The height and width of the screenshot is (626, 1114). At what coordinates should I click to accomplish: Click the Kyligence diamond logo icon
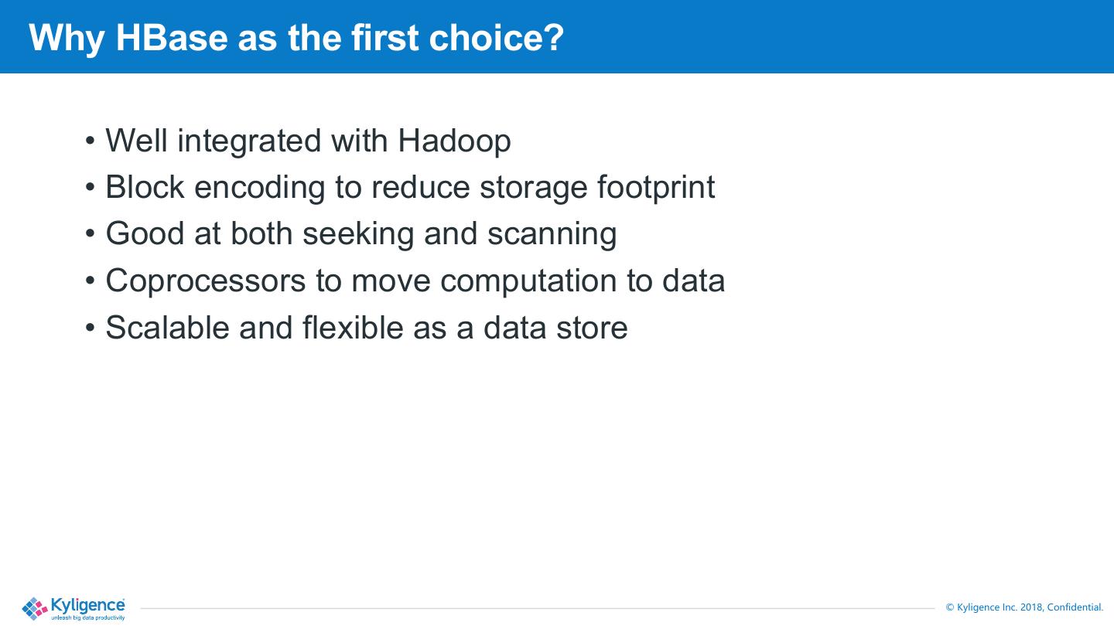coord(35,608)
